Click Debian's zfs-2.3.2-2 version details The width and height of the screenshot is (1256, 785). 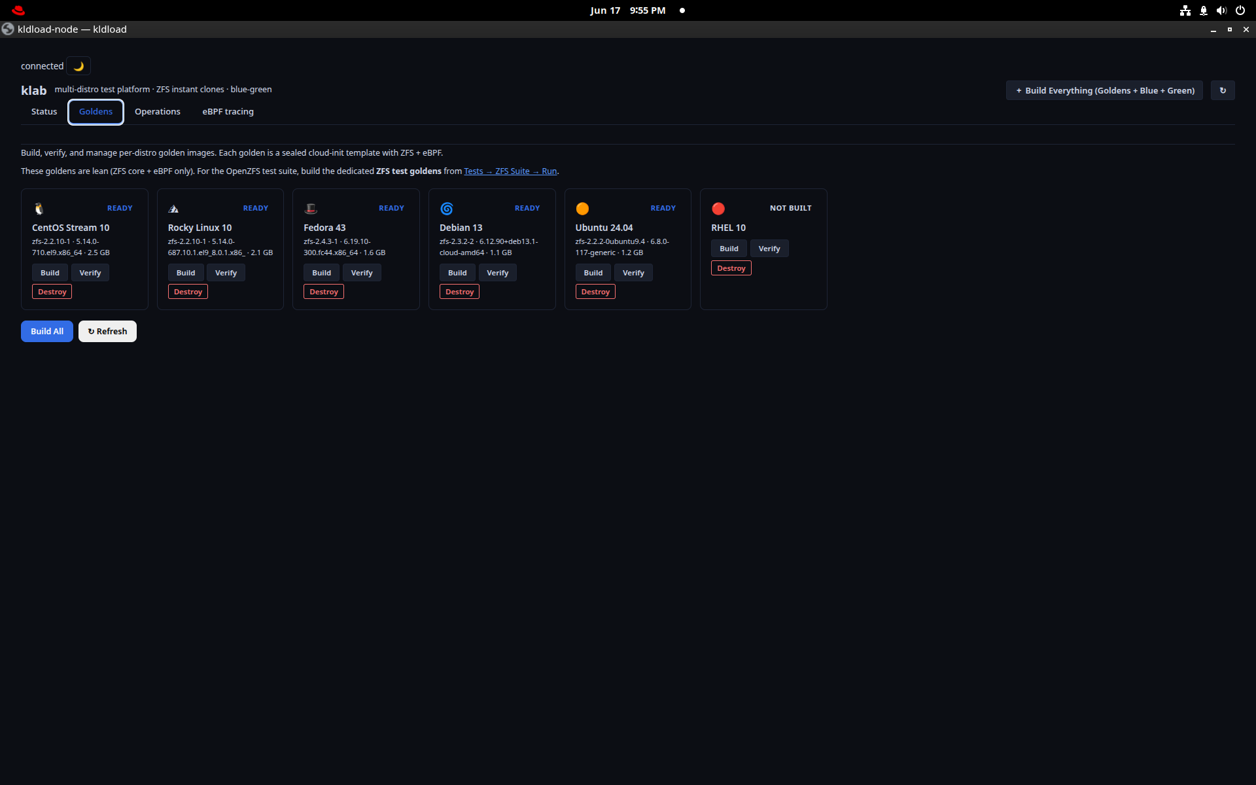489,247
